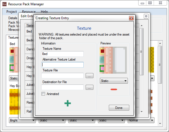Open the Bright dropdown at the bottom

(x=22, y=120)
